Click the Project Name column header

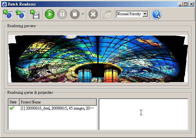tap(58, 102)
